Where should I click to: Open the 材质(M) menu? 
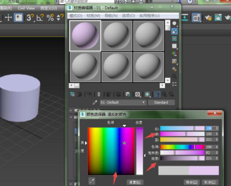93,15
